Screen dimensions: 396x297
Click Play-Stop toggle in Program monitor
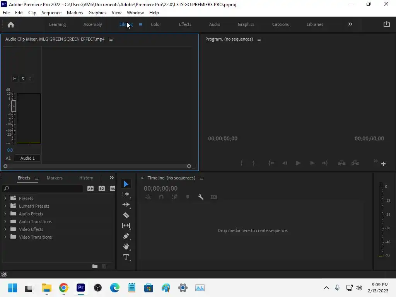click(x=298, y=163)
